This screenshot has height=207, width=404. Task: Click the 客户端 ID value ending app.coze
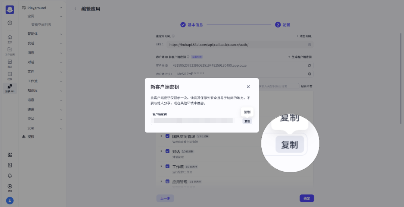point(209,66)
